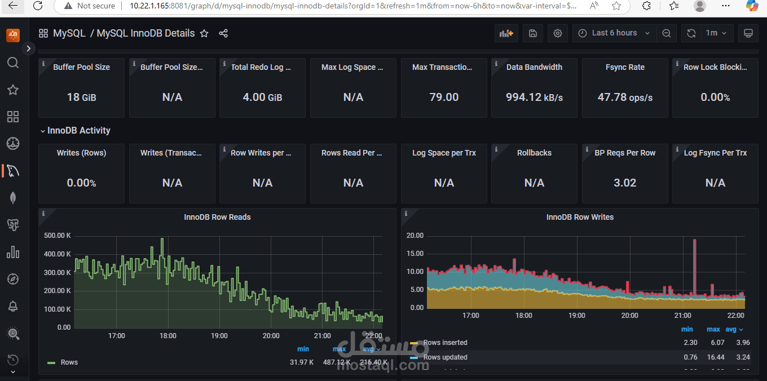767x381 pixels.
Task: Open Rollbacks panel title menu
Action: click(534, 153)
